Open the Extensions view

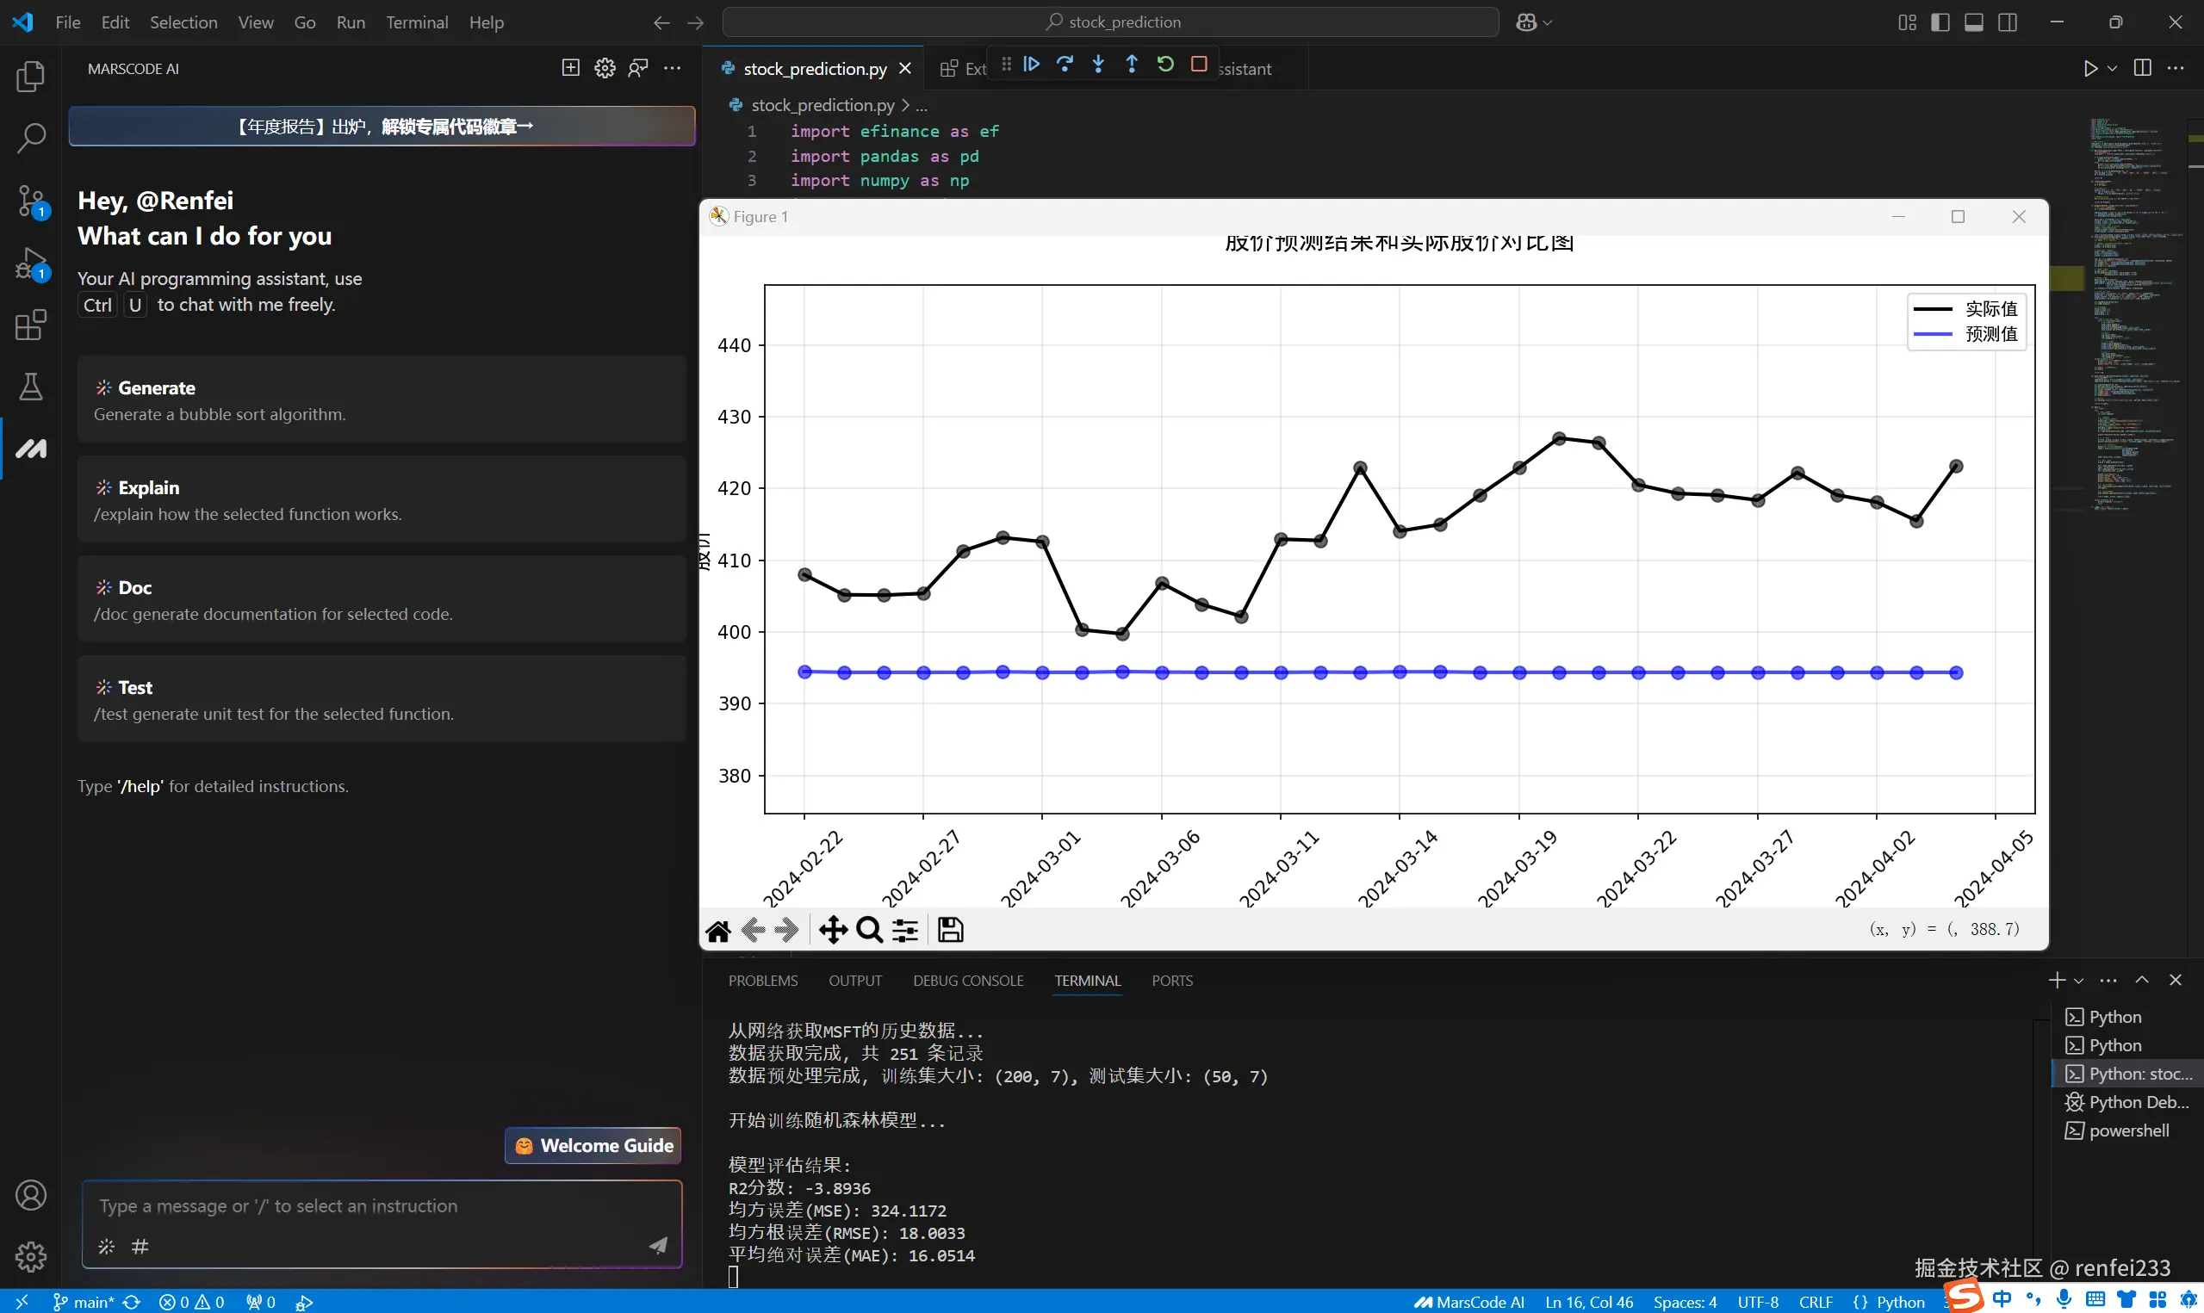tap(31, 325)
